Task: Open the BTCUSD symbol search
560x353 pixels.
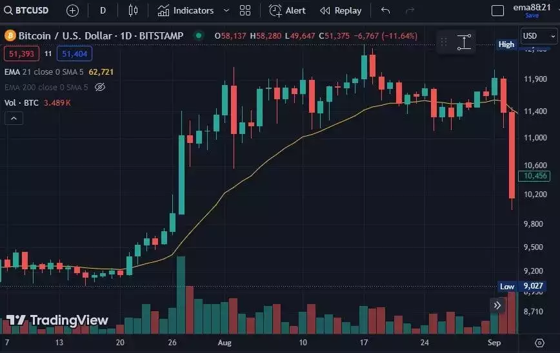Action: point(27,10)
